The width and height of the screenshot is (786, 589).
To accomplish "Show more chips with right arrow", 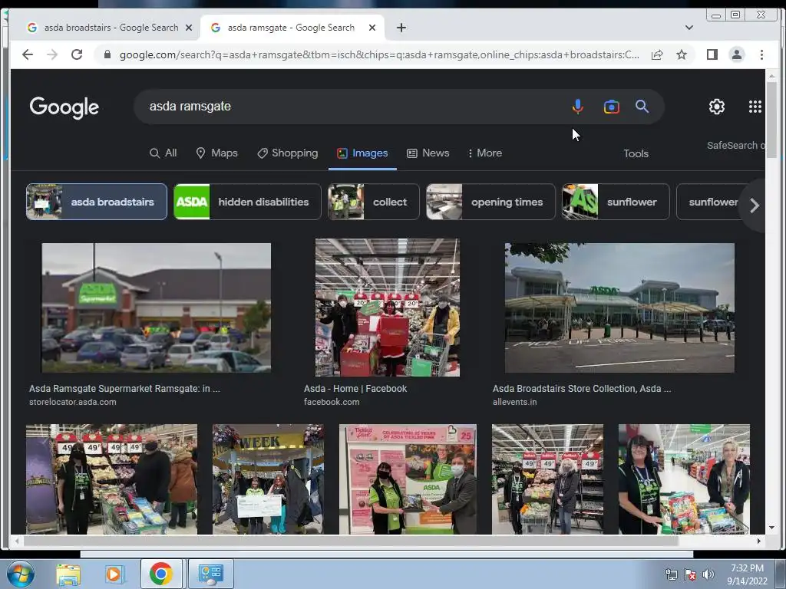I will 754,206.
